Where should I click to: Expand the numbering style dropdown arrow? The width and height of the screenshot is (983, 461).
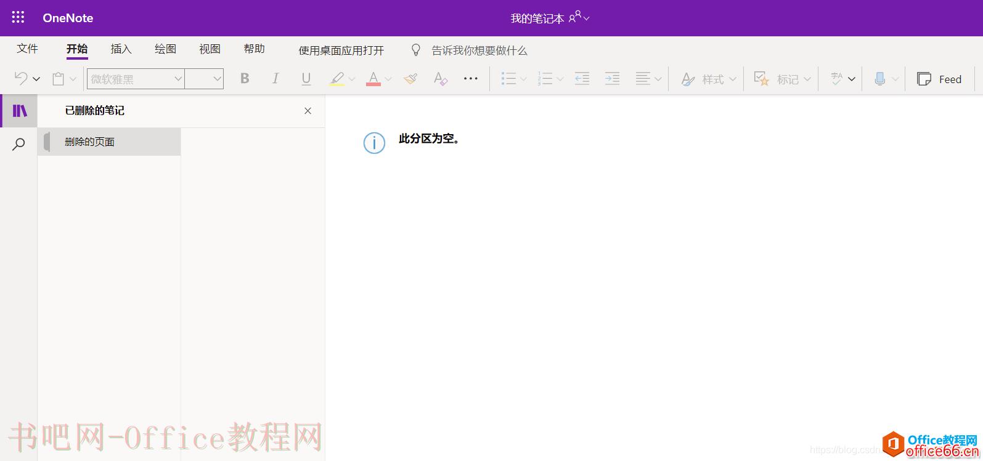click(560, 79)
